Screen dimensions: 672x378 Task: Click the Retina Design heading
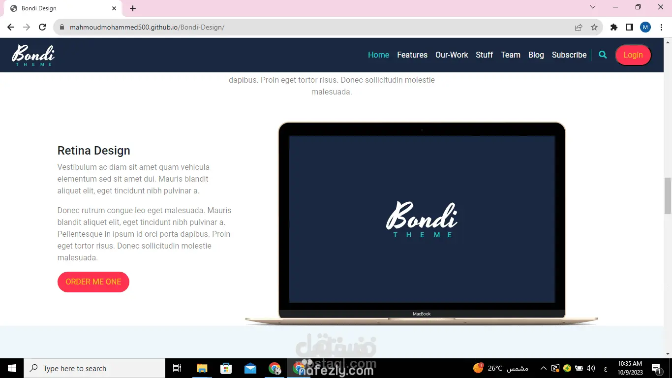point(94,151)
